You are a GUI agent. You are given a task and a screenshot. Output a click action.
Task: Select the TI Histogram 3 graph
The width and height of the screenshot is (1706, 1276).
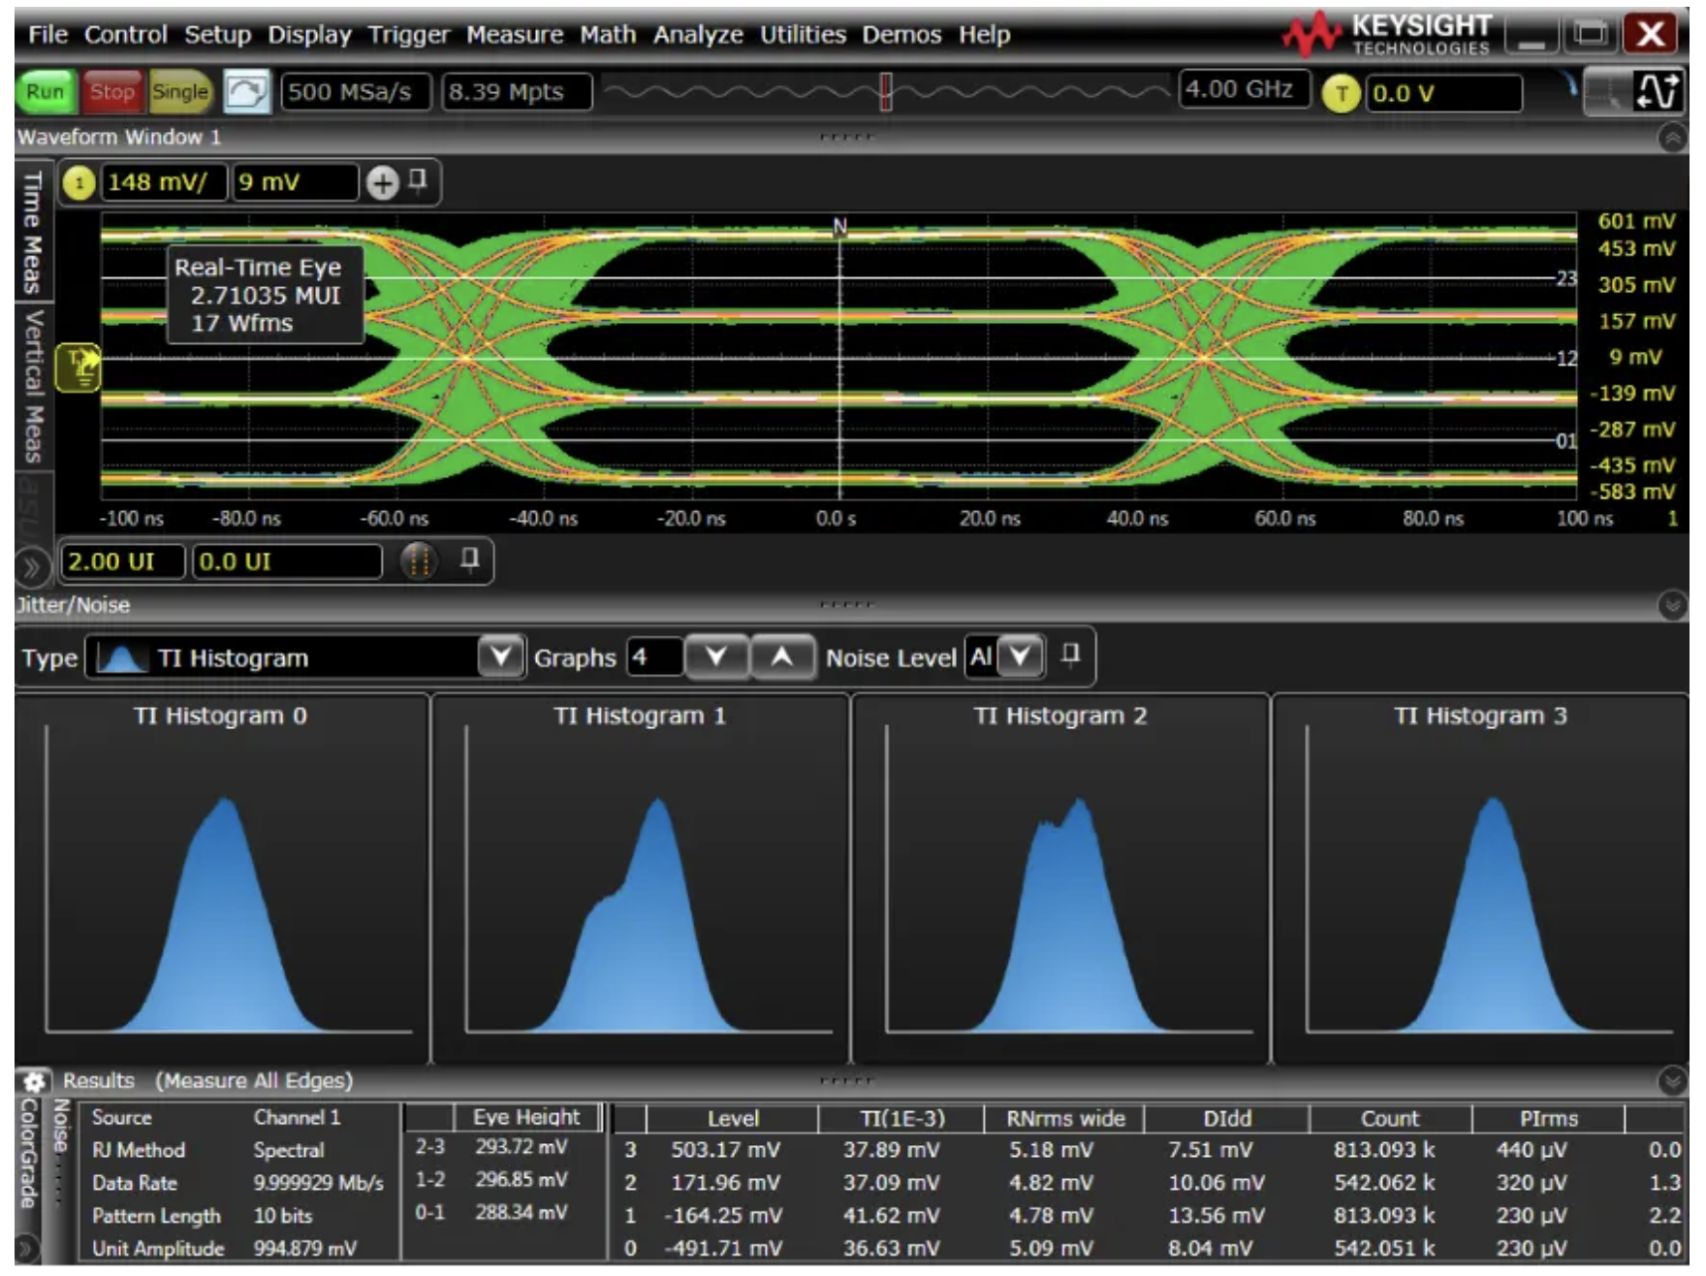click(x=1480, y=878)
